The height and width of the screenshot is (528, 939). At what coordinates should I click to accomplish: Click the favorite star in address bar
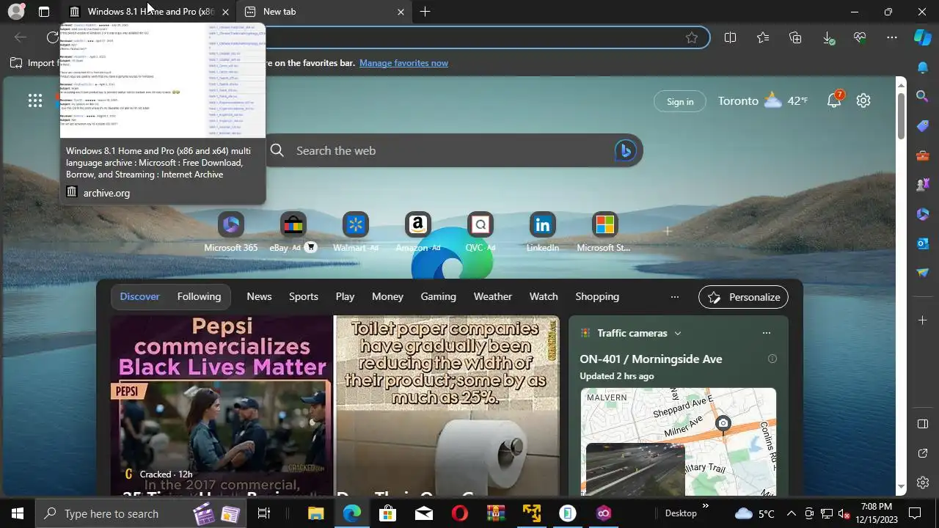[691, 37]
